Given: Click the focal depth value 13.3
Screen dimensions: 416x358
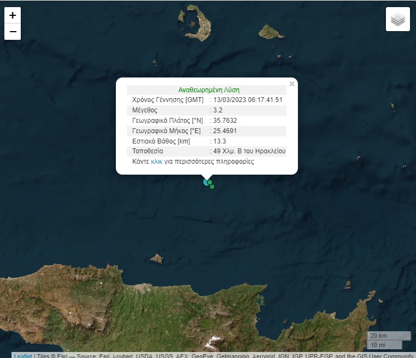Looking at the screenshot, I should point(220,141).
